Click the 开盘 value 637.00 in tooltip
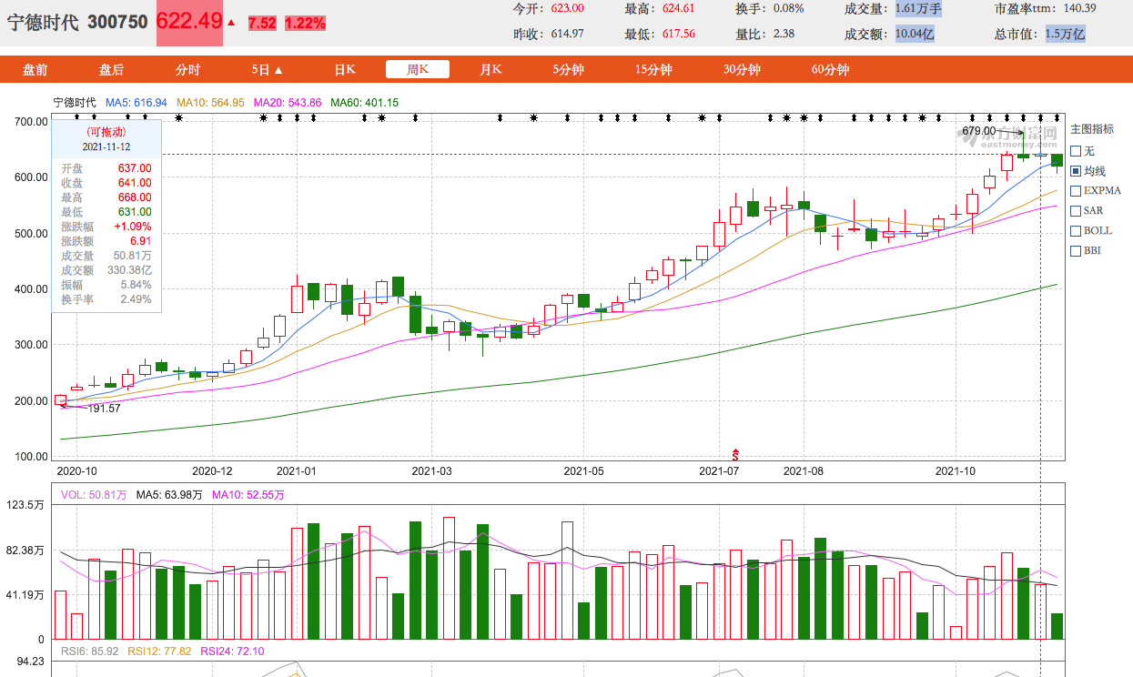The width and height of the screenshot is (1133, 677). [x=135, y=168]
